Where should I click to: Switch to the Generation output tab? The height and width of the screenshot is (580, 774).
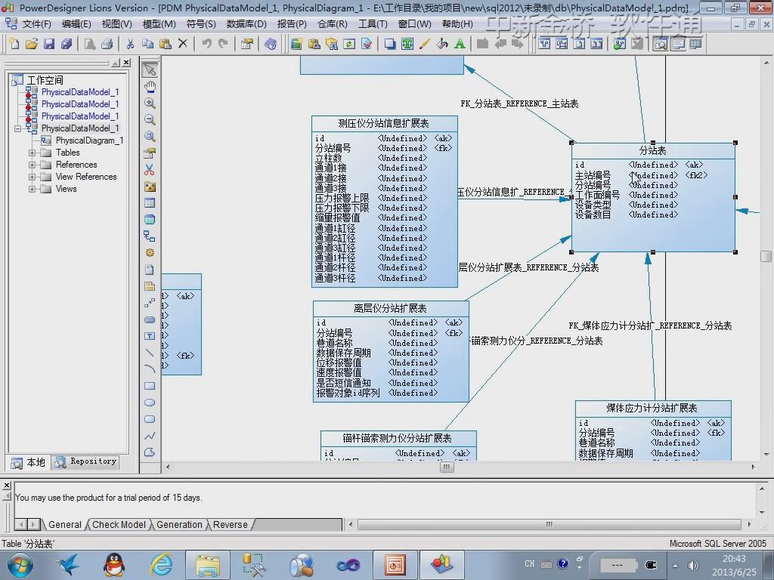180,525
